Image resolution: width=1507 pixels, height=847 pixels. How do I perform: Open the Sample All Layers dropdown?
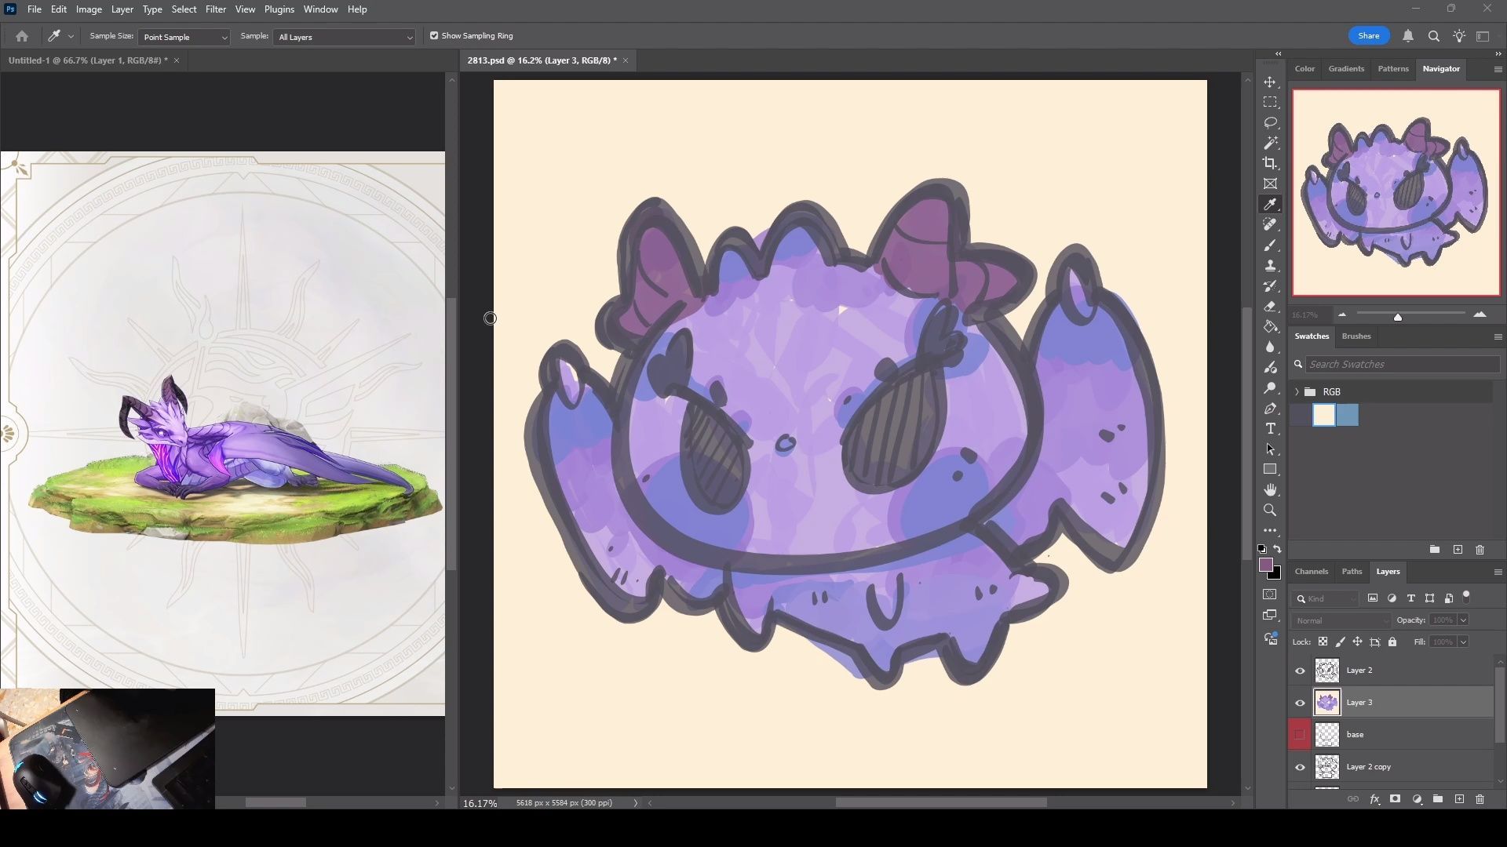344,37
